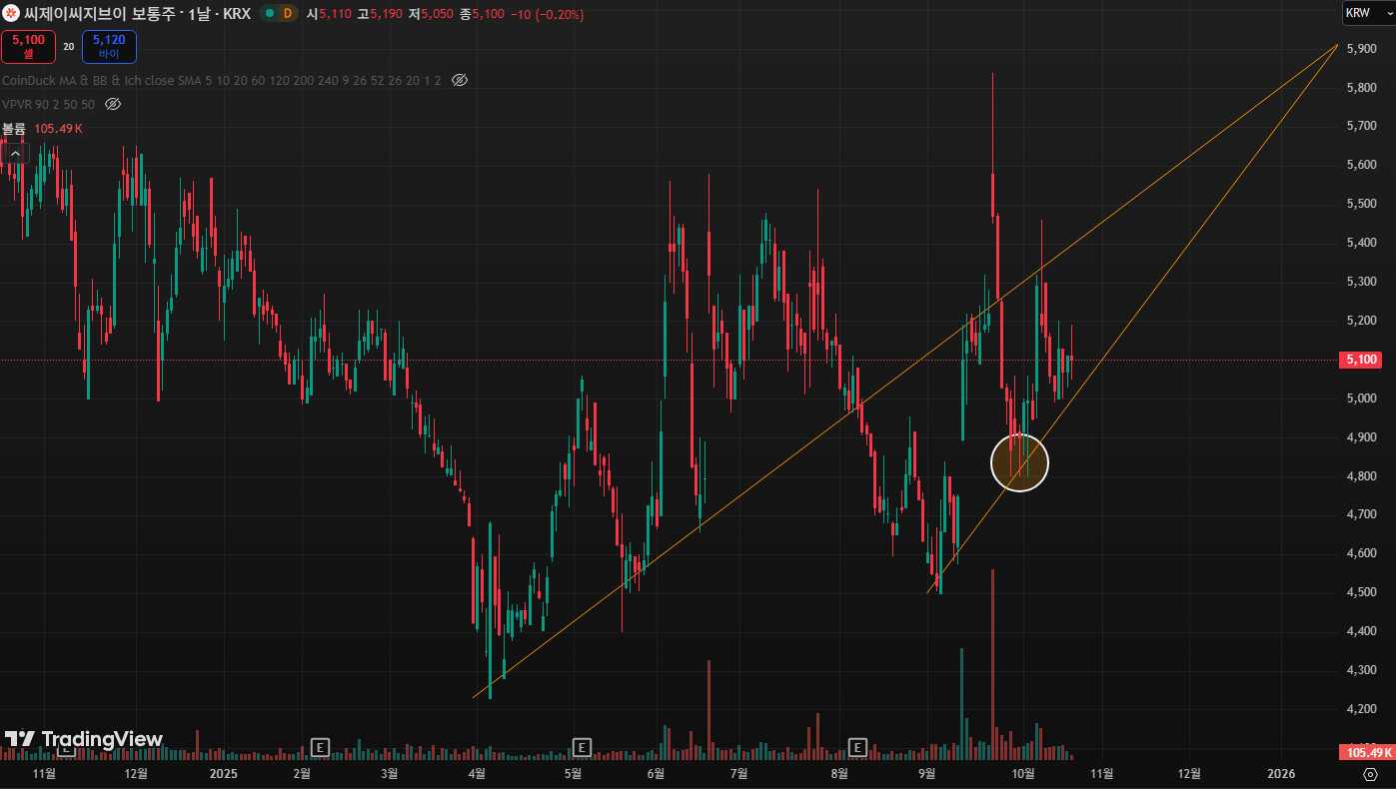The image size is (1396, 789).
Task: Click the CJ CGV symbol logo icon
Action: coord(11,14)
